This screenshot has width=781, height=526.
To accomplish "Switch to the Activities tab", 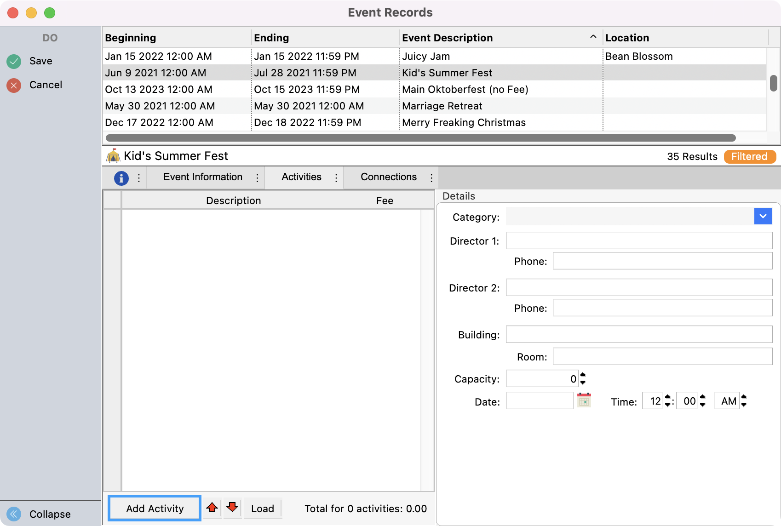I will (x=301, y=177).
